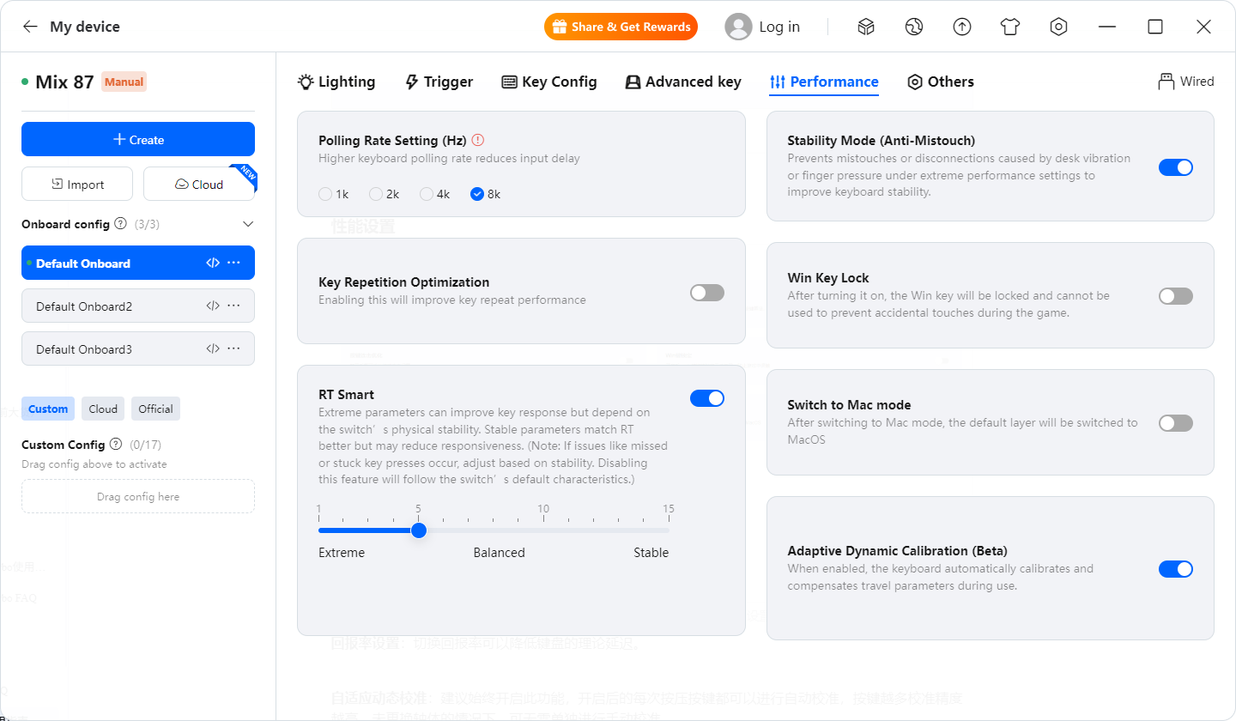Disable Adaptive Dynamic Calibration (Beta) toggle

[1176, 569]
